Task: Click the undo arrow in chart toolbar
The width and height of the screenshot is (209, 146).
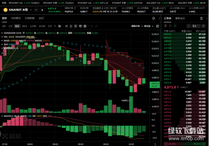Action: point(92,26)
